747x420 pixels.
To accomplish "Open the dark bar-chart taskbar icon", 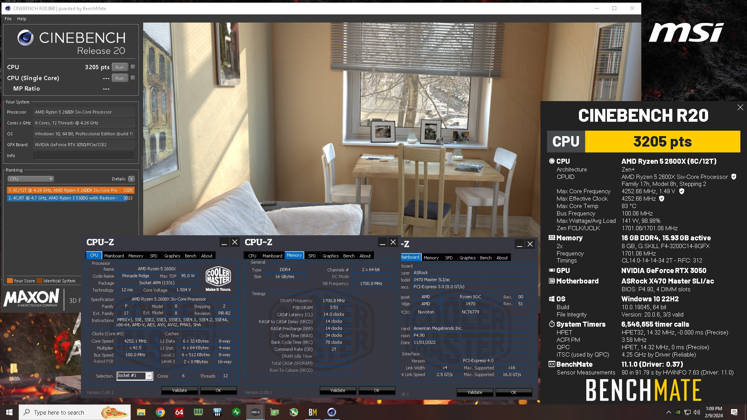I will click(217, 412).
